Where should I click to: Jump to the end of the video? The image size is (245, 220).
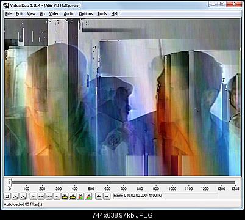[57, 196]
